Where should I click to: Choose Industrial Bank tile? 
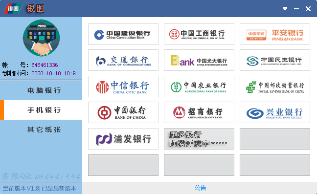point(275,112)
